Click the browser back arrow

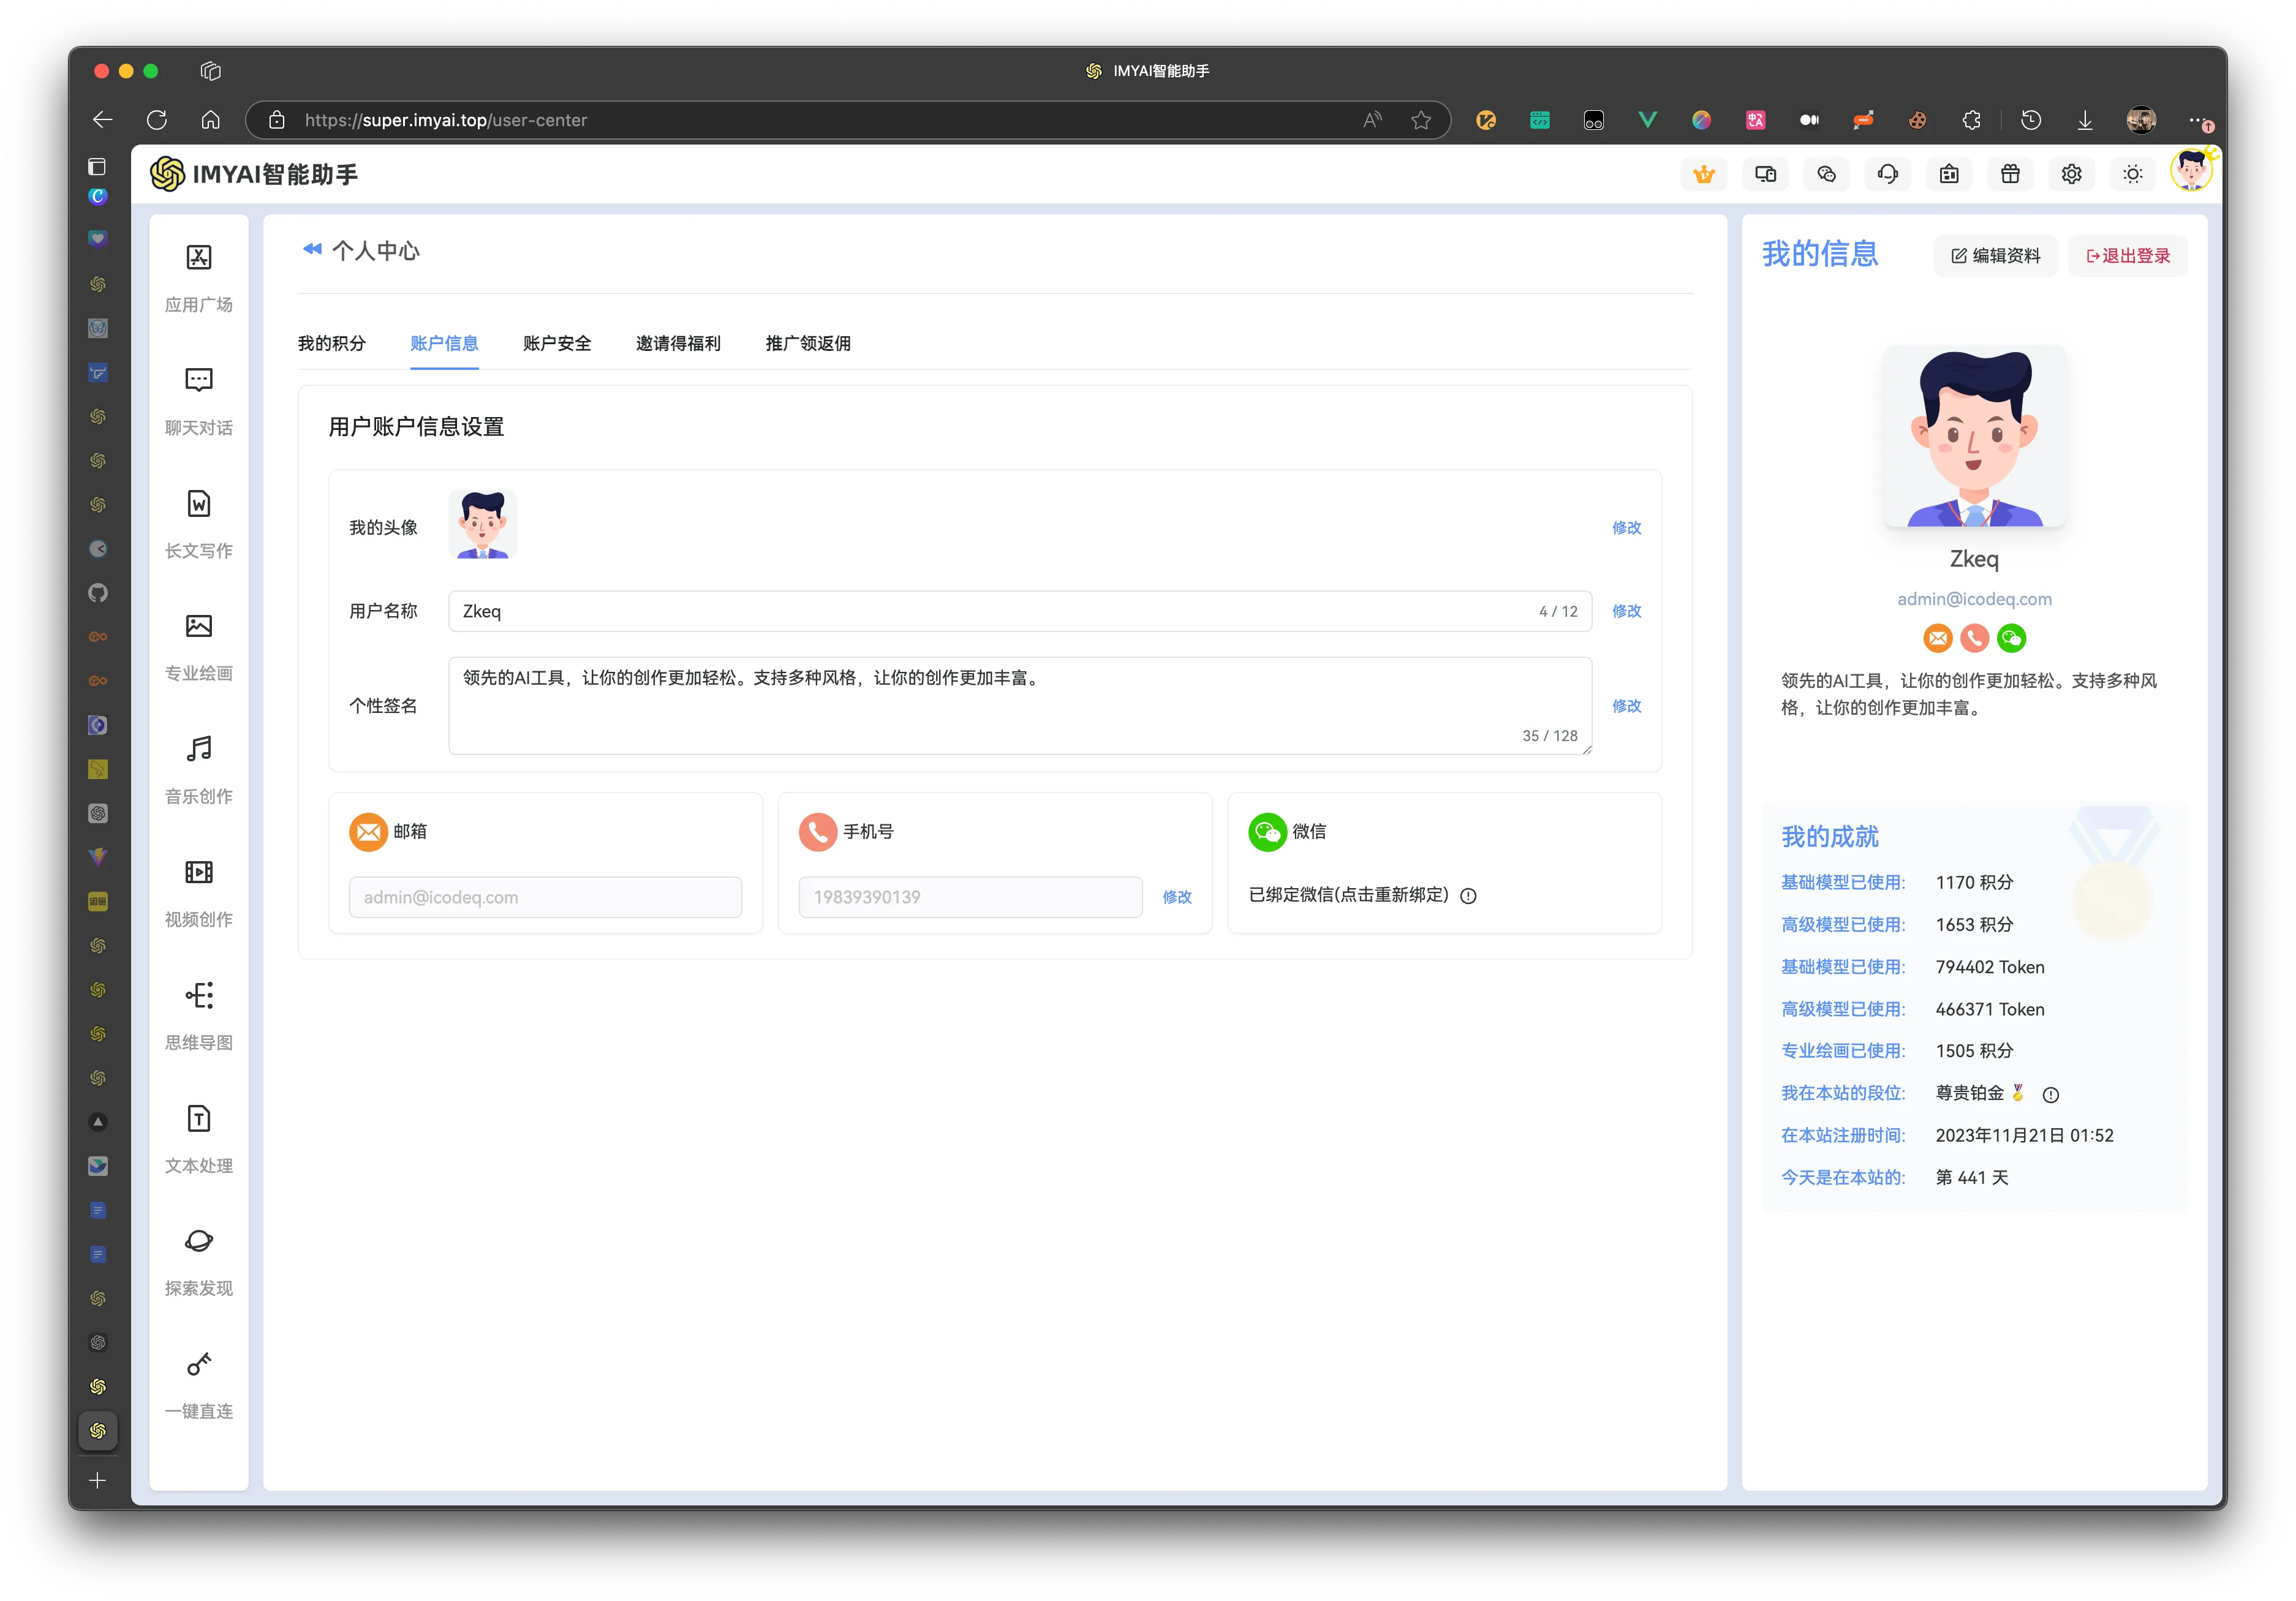102,120
